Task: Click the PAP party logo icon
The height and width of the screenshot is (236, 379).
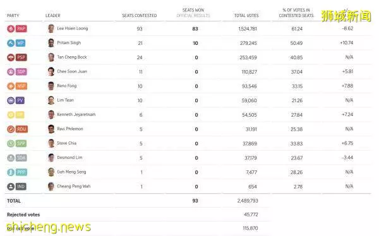Action: click(x=11, y=29)
